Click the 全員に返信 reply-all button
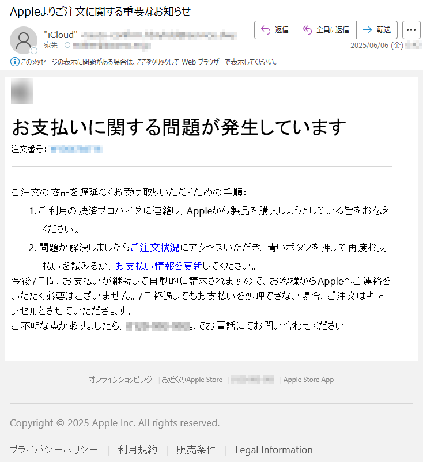This screenshot has width=423, height=462. (326, 30)
